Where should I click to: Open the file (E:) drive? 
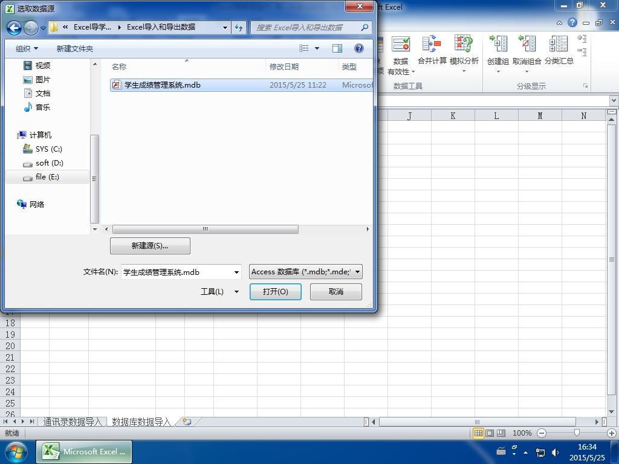click(x=47, y=177)
